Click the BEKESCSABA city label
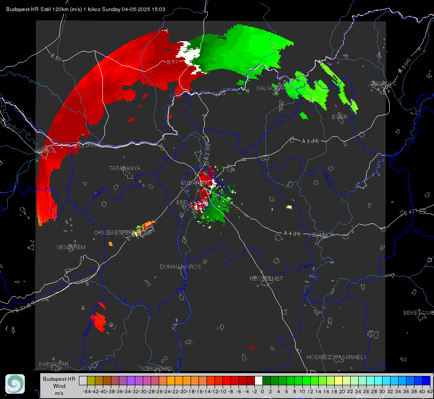The height and width of the screenshot is (399, 434). pyautogui.click(x=418, y=313)
